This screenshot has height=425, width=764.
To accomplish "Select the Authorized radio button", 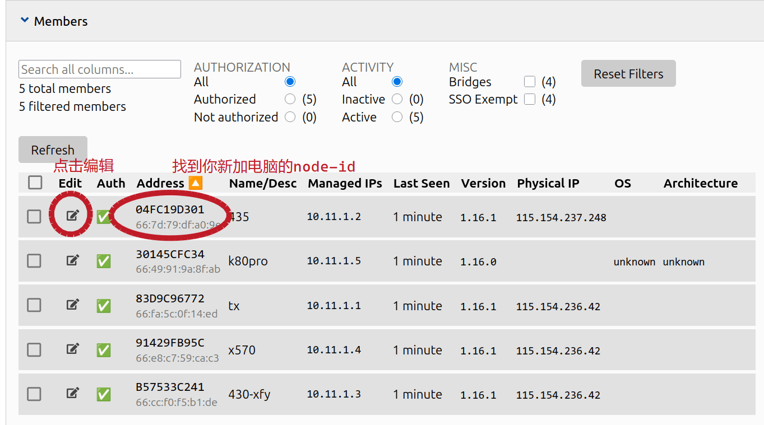I will pyautogui.click(x=290, y=99).
